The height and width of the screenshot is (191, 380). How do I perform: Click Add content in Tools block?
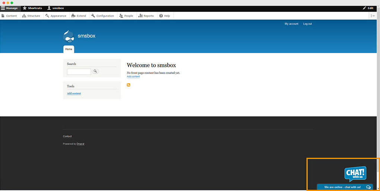(74, 94)
